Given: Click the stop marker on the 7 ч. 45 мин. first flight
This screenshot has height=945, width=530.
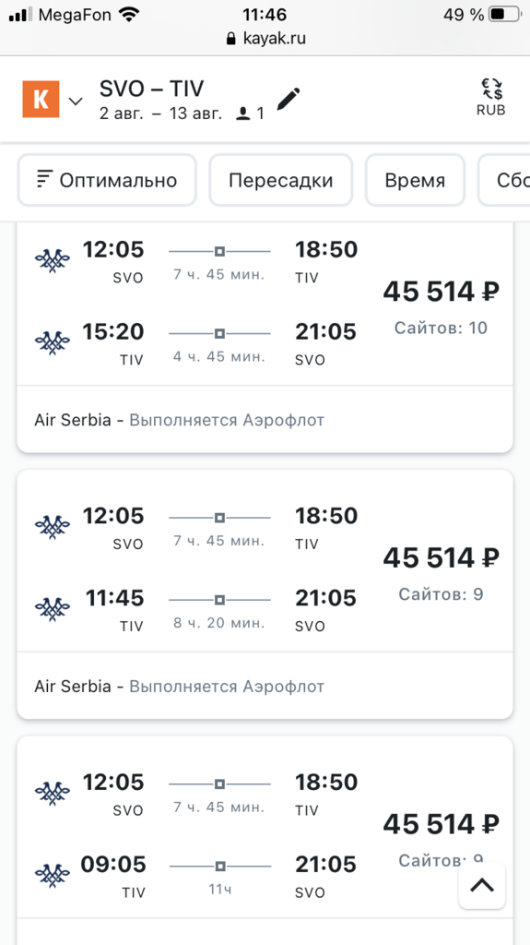Looking at the screenshot, I should click(219, 250).
